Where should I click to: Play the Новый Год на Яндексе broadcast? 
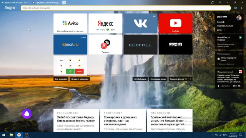(x=240, y=38)
